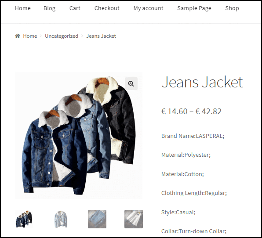Select the three-jackets gallery thumbnail

point(24,219)
